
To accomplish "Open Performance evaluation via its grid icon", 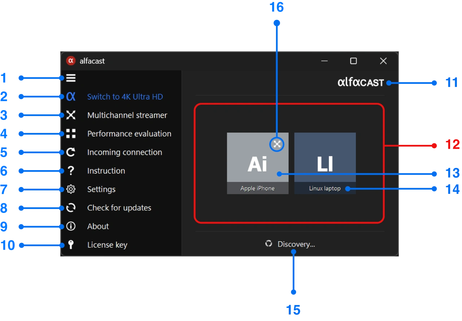I will (x=71, y=133).
